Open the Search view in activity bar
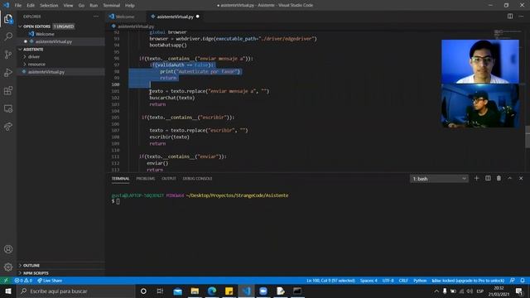 (x=8, y=36)
